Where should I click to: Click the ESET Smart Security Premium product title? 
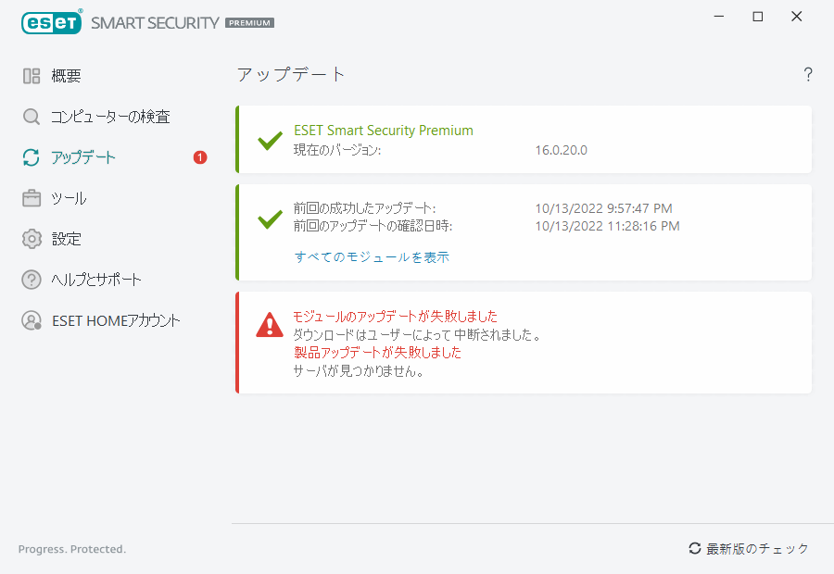pos(384,131)
